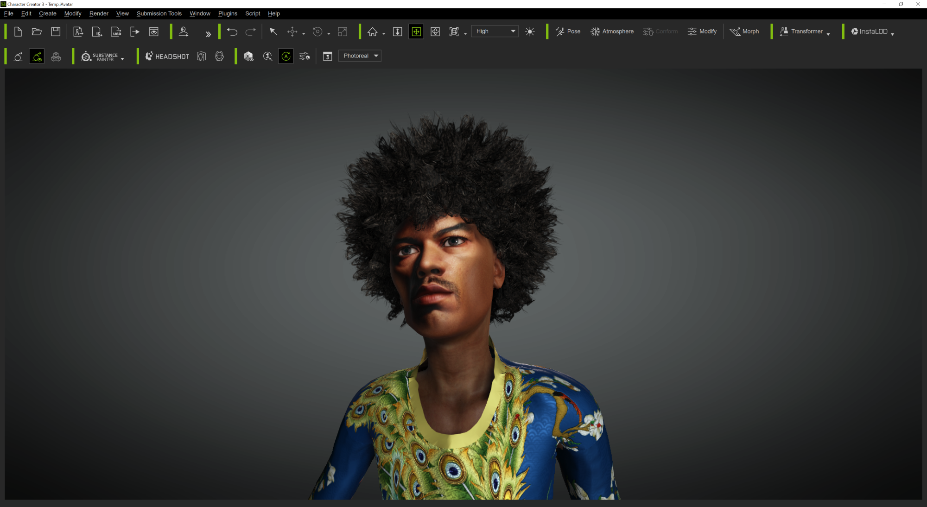Open the Window menu
Image resolution: width=927 pixels, height=507 pixels.
point(200,13)
